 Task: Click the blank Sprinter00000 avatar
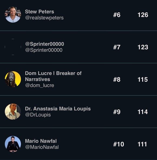[x=13, y=47]
